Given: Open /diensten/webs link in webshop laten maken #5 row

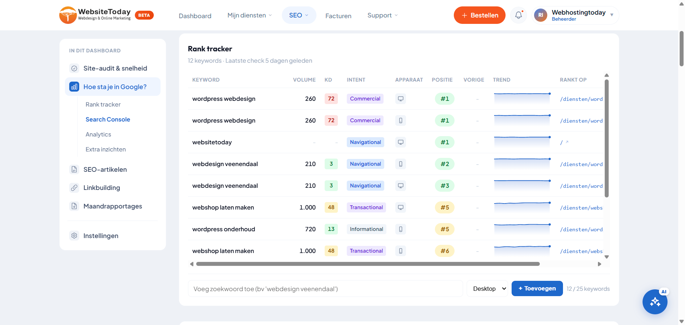Looking at the screenshot, I should [581, 208].
